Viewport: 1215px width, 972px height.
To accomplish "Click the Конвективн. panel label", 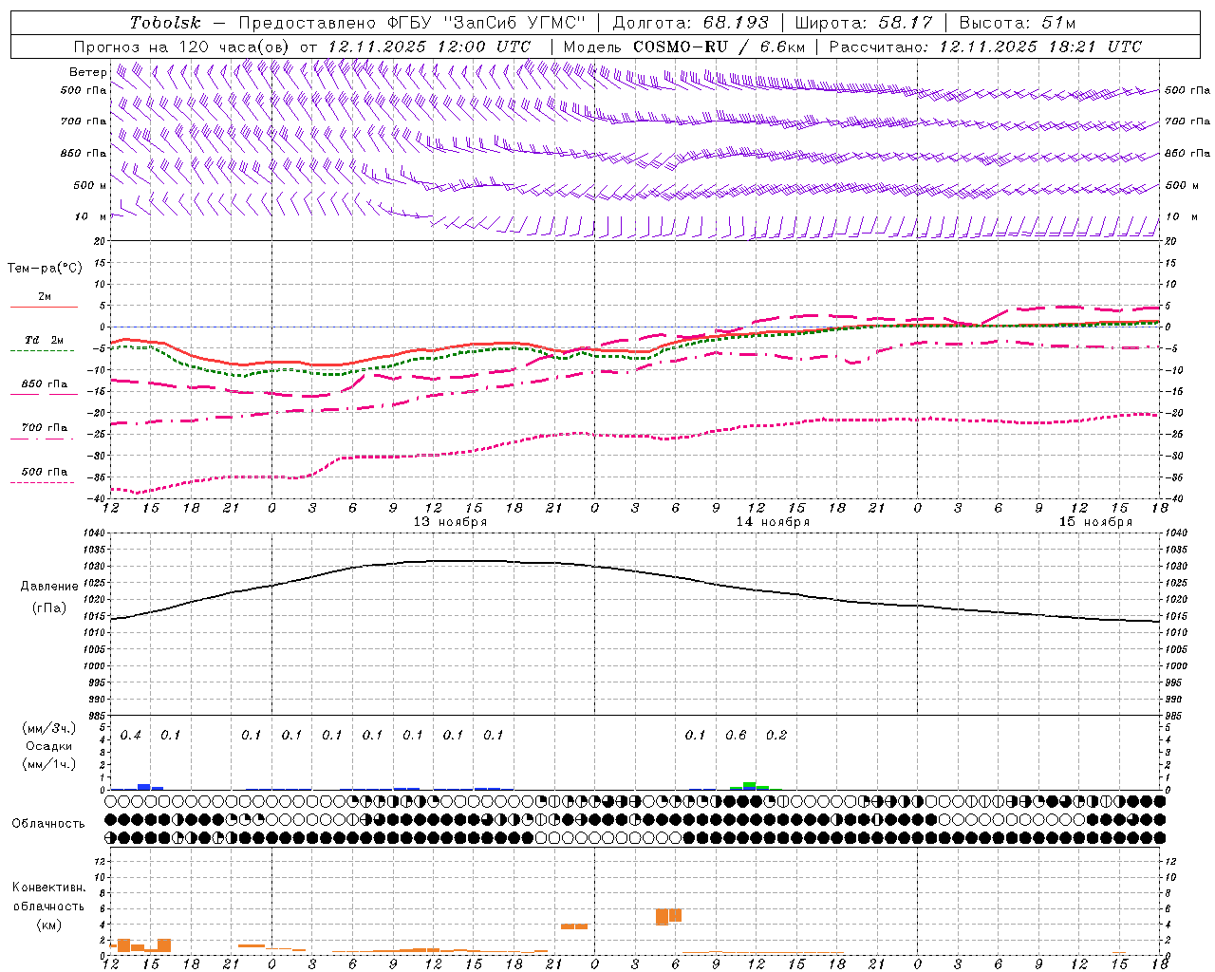I will [x=48, y=888].
